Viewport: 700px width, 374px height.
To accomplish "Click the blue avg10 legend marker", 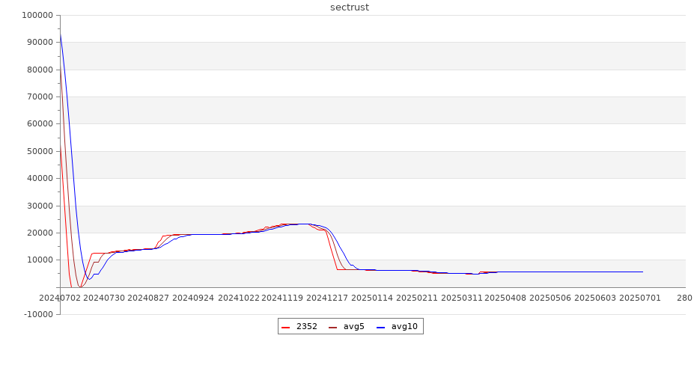I will (381, 327).
